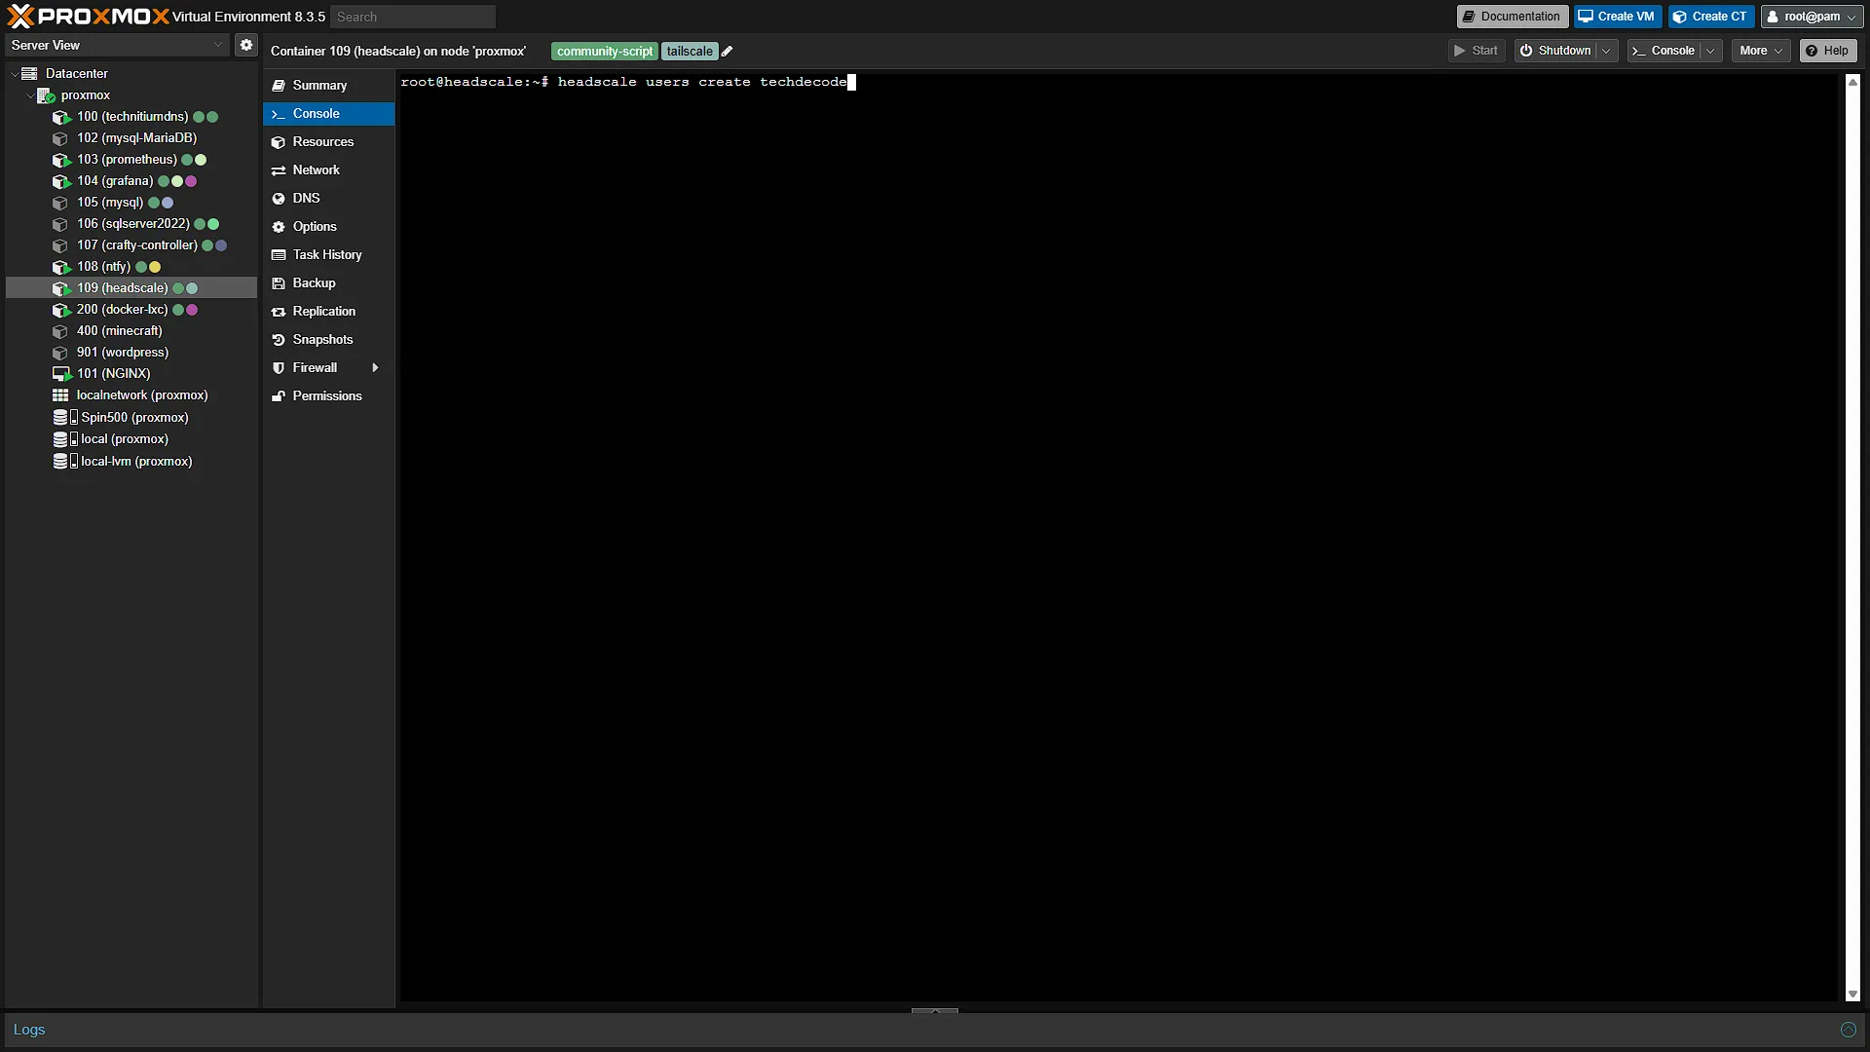Select container 400 (minecraft)
The height and width of the screenshot is (1052, 1870).
[119, 331]
